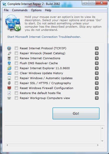Click the Internet Explorer repair icon
This screenshot has width=109, height=154.
click(9, 68)
